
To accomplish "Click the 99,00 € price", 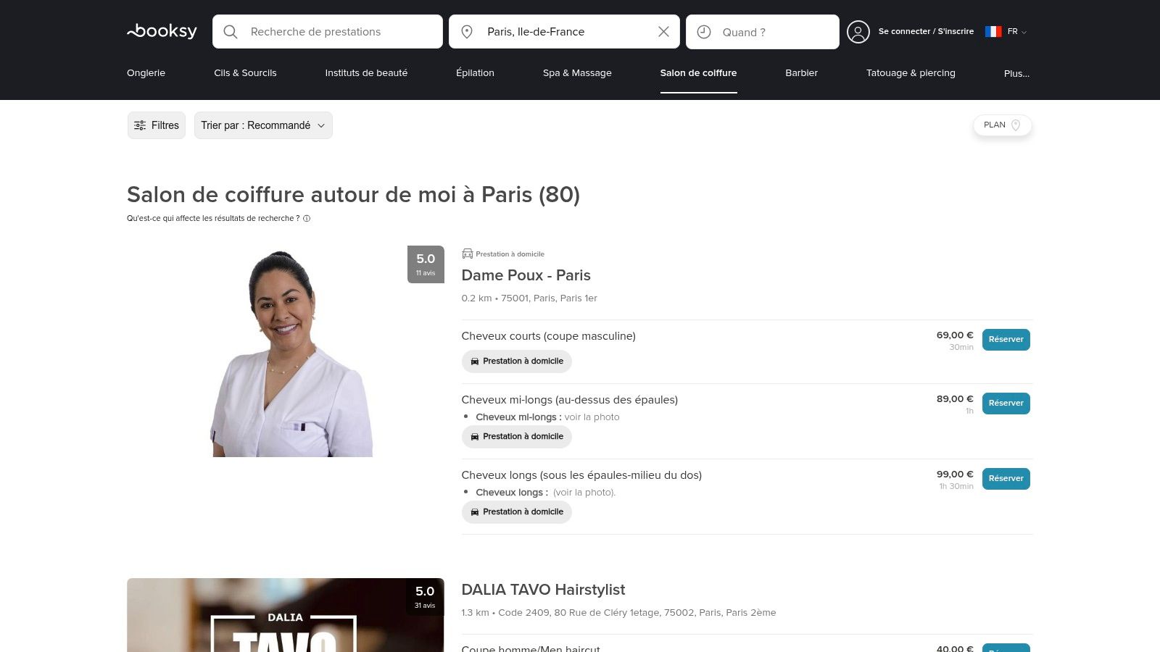I will pos(955,475).
